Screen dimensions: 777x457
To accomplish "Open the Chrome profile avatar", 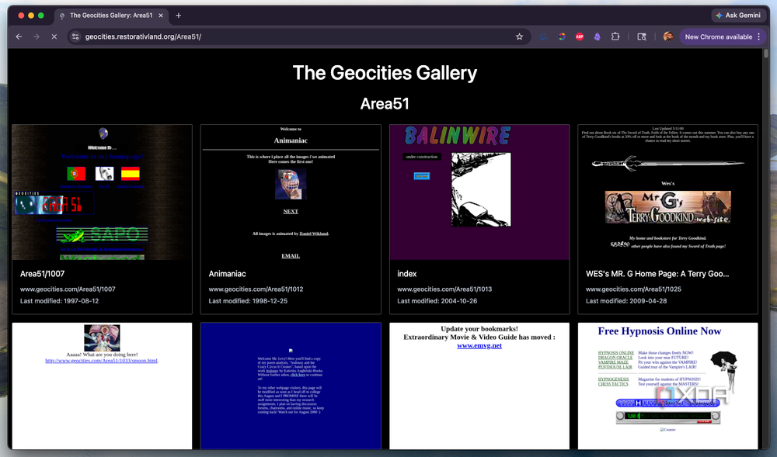I will coord(668,36).
